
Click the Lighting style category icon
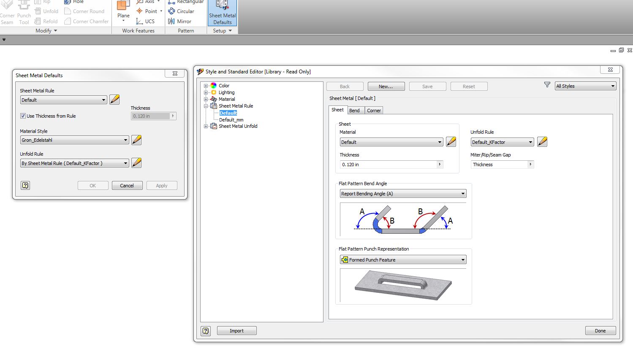point(214,92)
